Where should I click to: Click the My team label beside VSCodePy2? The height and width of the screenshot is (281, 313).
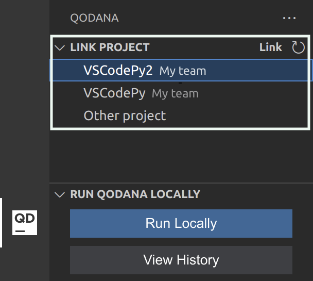point(183,71)
